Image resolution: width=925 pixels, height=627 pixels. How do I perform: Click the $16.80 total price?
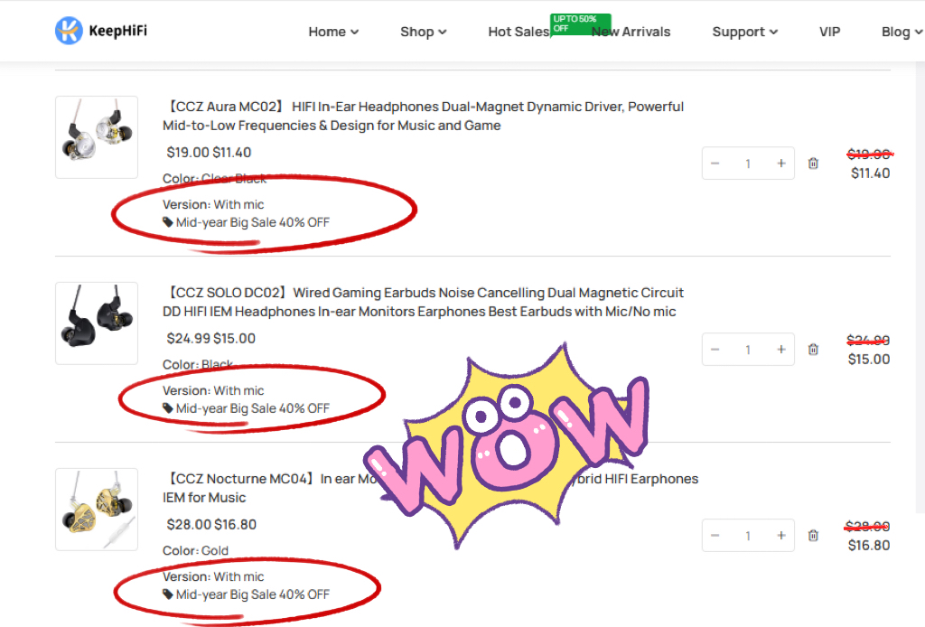tap(869, 545)
